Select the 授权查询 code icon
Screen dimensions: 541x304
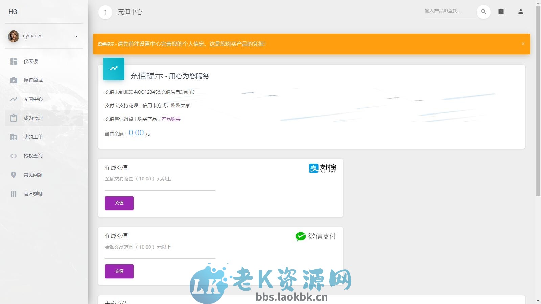tap(14, 156)
